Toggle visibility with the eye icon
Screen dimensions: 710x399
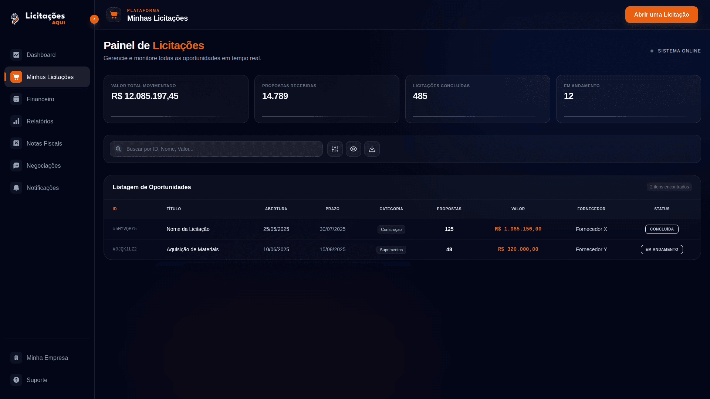[x=353, y=149]
